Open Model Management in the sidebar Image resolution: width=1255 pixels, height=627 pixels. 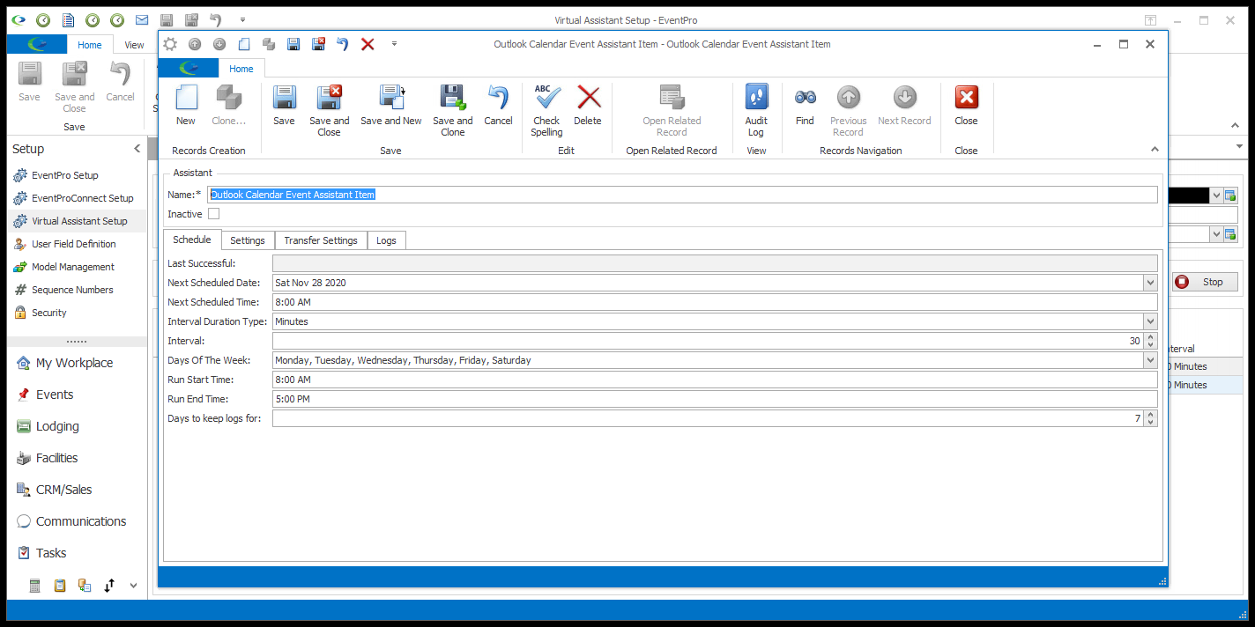[x=73, y=267]
